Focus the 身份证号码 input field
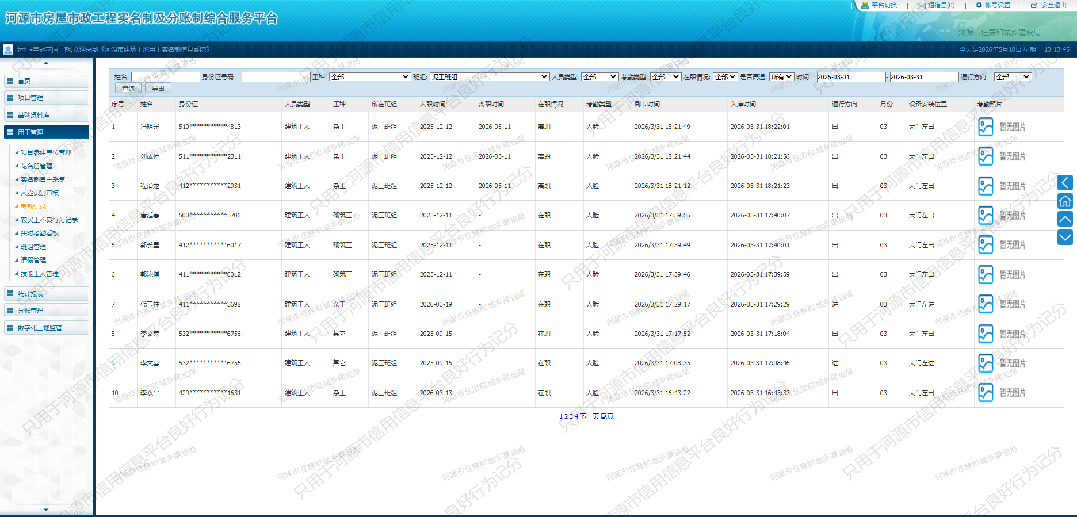 pos(276,77)
